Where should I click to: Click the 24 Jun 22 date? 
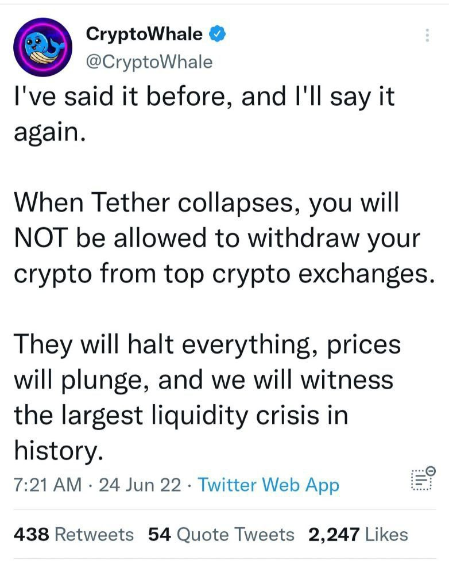[x=140, y=485]
